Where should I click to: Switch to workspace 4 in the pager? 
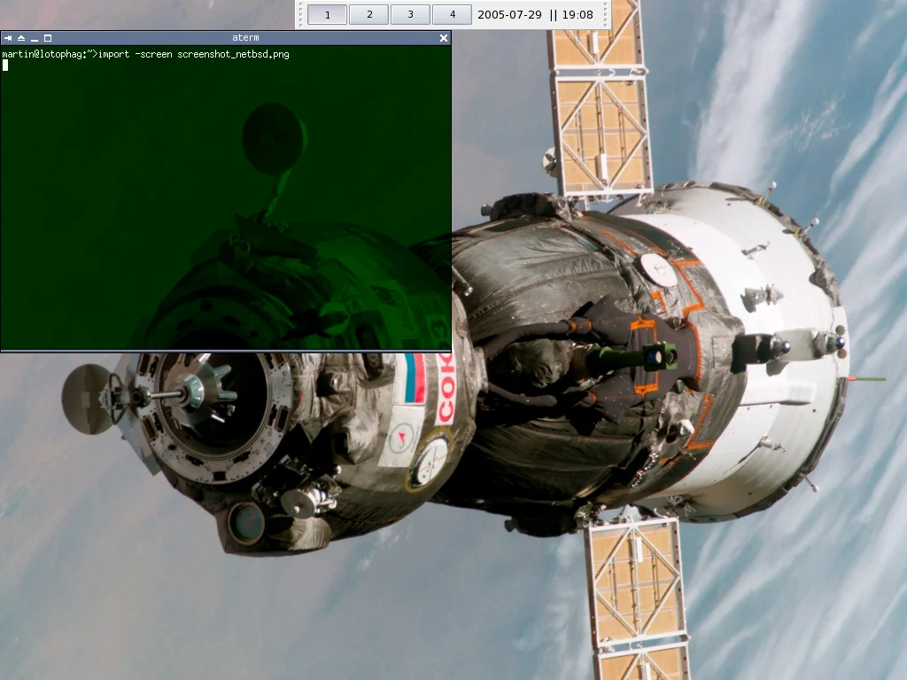click(x=453, y=14)
